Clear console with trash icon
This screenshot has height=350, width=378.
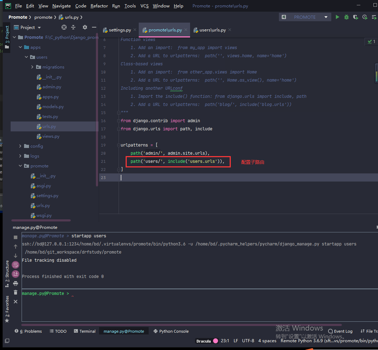tap(16, 292)
